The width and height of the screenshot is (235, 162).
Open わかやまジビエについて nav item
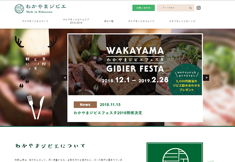coord(35,21)
